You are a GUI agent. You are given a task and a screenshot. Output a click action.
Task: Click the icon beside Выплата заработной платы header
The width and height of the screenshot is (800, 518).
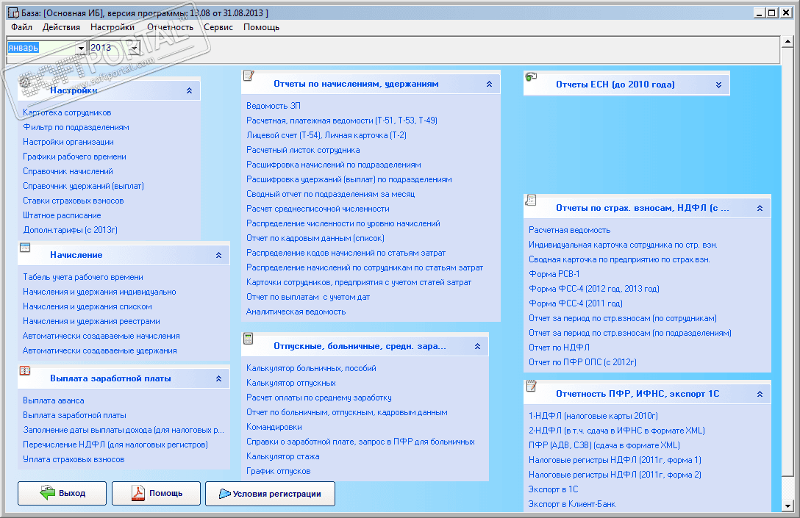point(25,370)
